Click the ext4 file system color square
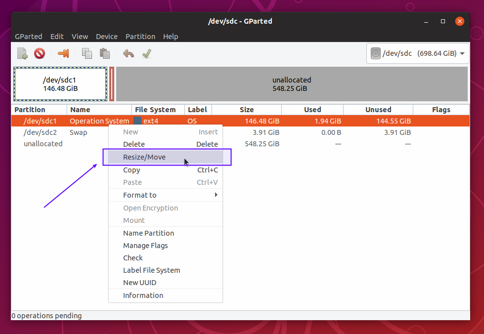 tap(137, 121)
